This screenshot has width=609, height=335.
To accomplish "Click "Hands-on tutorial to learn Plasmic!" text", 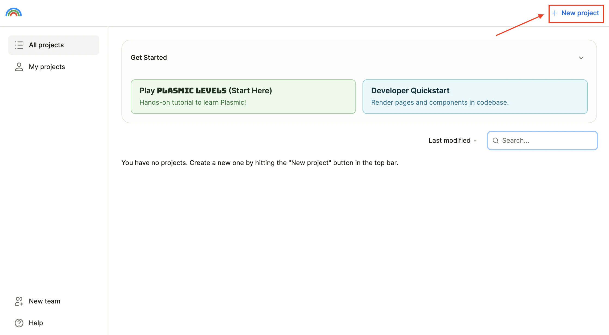I will (x=193, y=103).
